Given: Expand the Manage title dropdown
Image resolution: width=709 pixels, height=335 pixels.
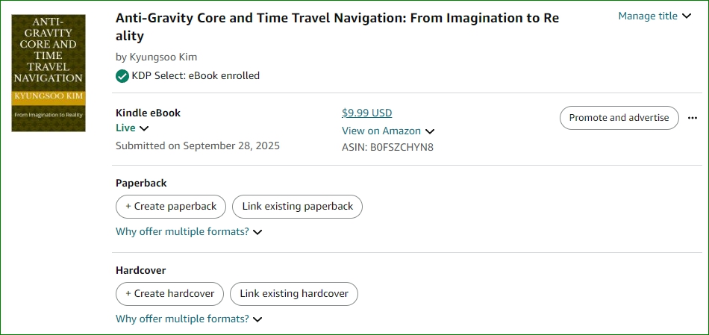Looking at the screenshot, I should tap(654, 16).
